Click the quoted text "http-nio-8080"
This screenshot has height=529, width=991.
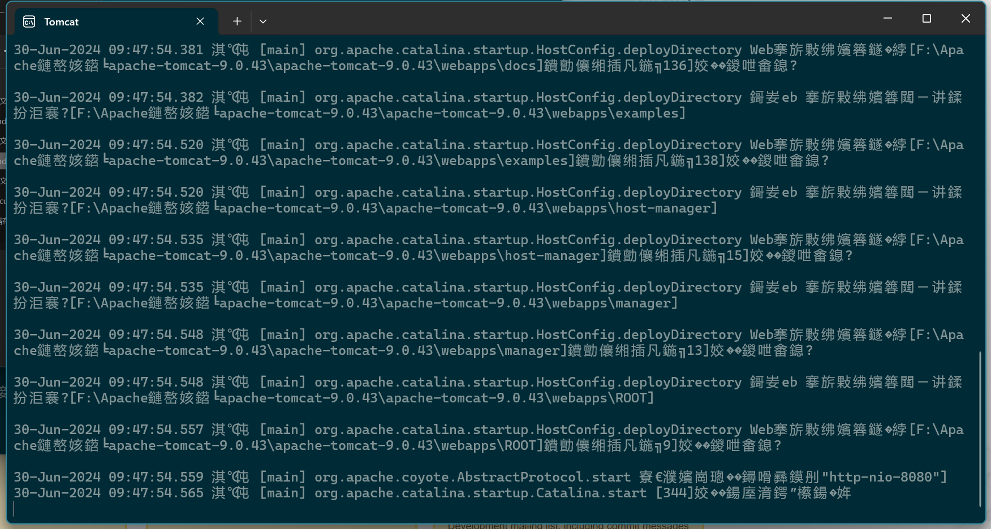(880, 477)
